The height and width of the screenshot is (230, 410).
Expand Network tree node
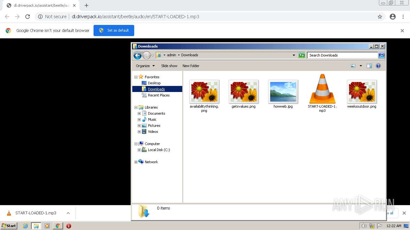pos(136,162)
